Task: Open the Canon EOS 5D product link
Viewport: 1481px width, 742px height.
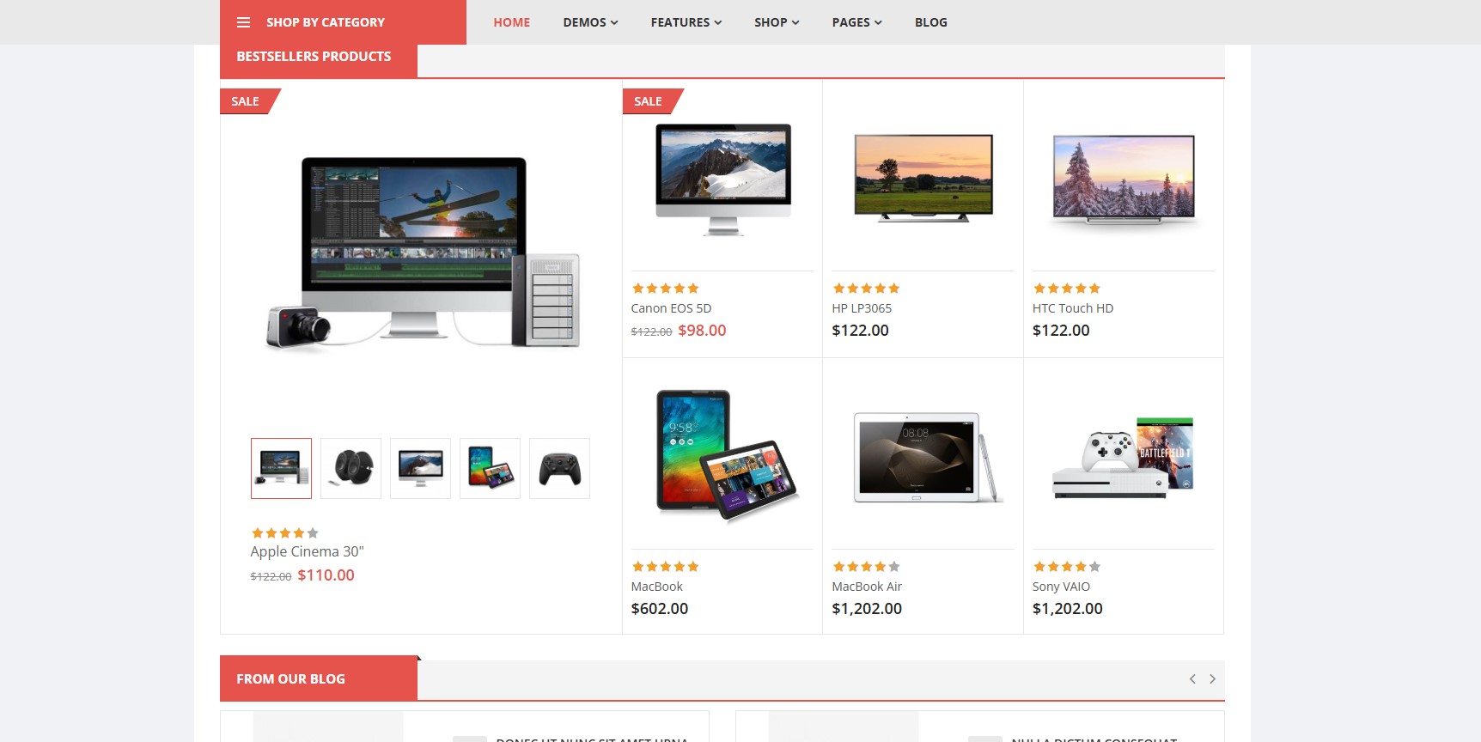Action: (671, 308)
